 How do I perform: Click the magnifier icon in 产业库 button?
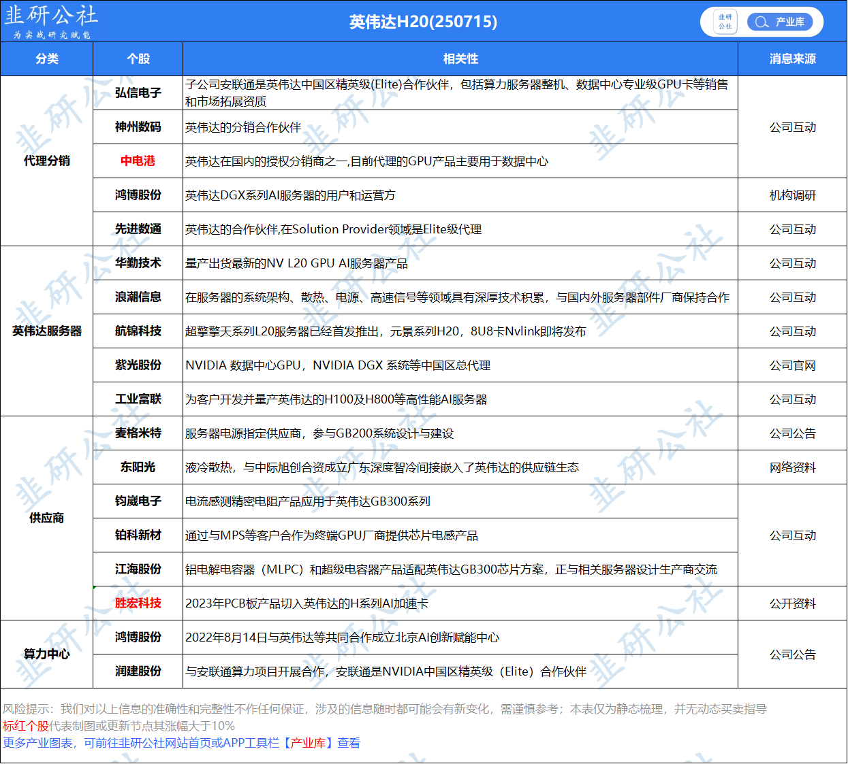click(x=761, y=22)
